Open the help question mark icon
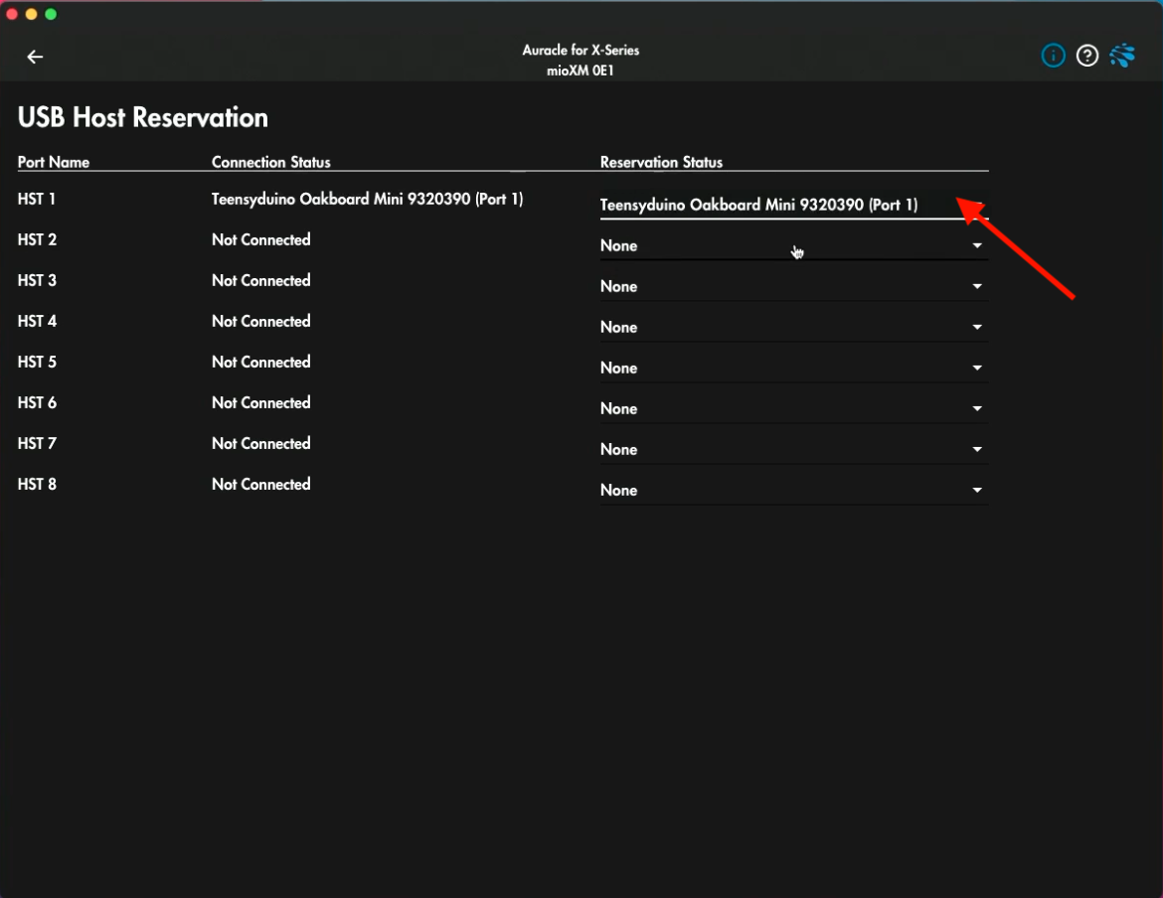This screenshot has height=898, width=1163. coord(1087,56)
